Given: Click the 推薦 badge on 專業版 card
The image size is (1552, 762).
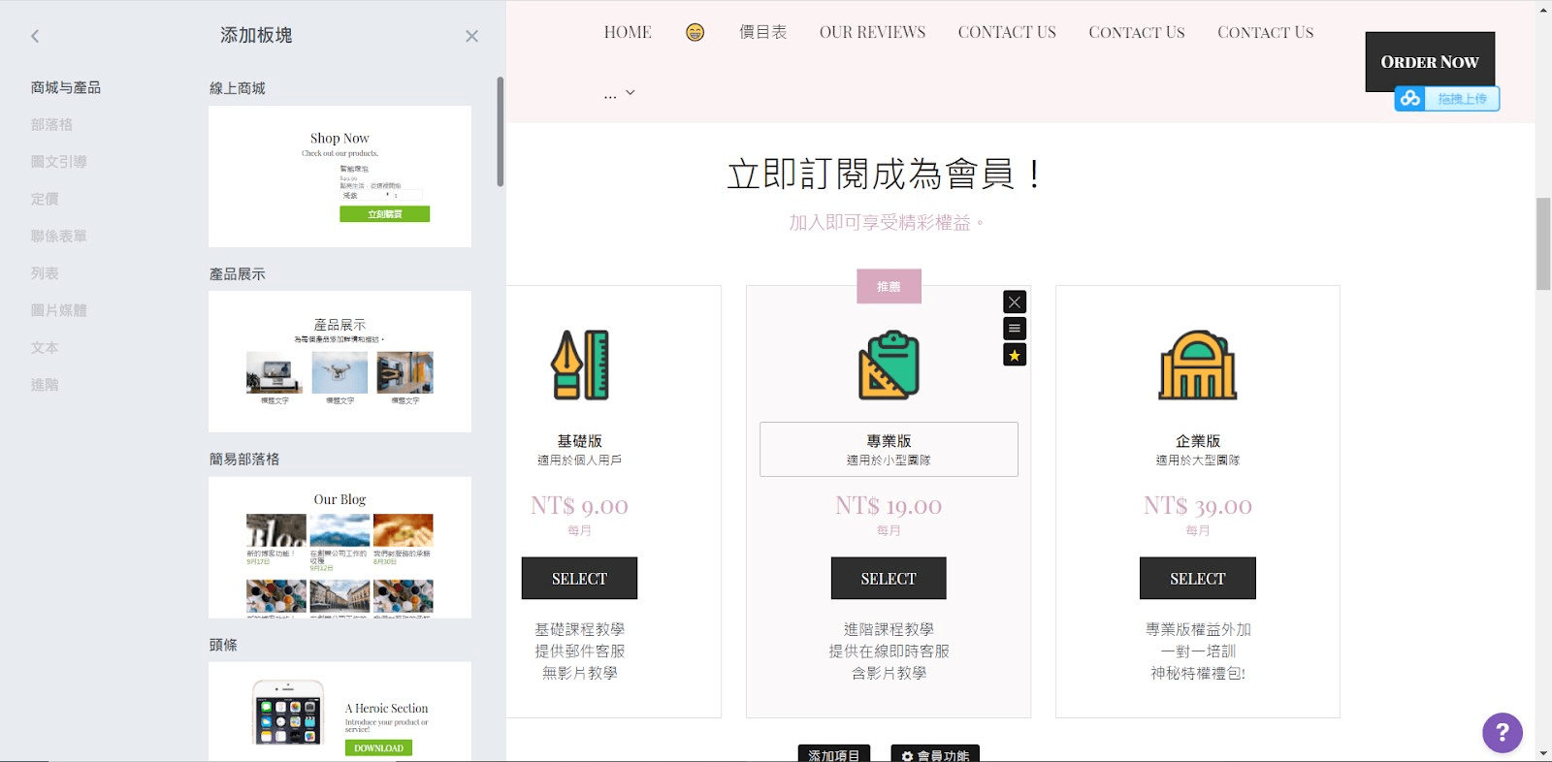Looking at the screenshot, I should (889, 286).
